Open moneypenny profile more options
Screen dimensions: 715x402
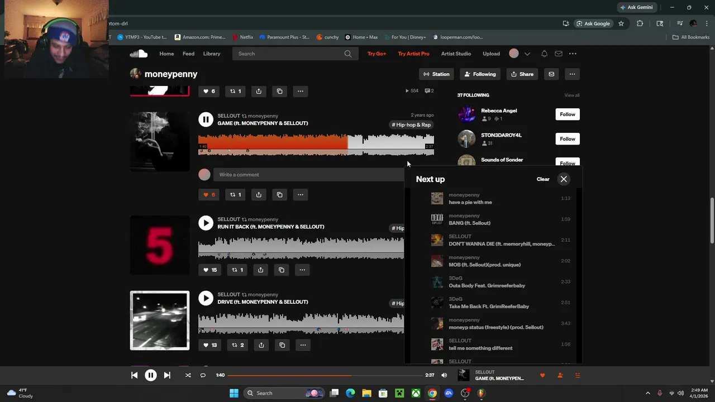click(572, 74)
